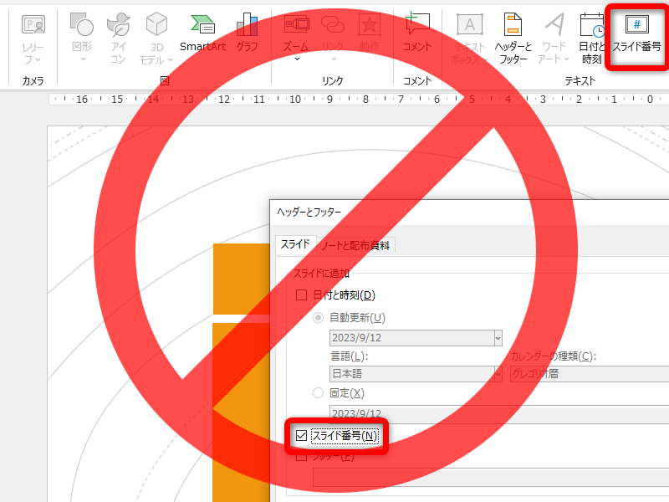The height and width of the screenshot is (502, 669).
Task: Insert a SmartArt graphic
Action: pyautogui.click(x=202, y=33)
